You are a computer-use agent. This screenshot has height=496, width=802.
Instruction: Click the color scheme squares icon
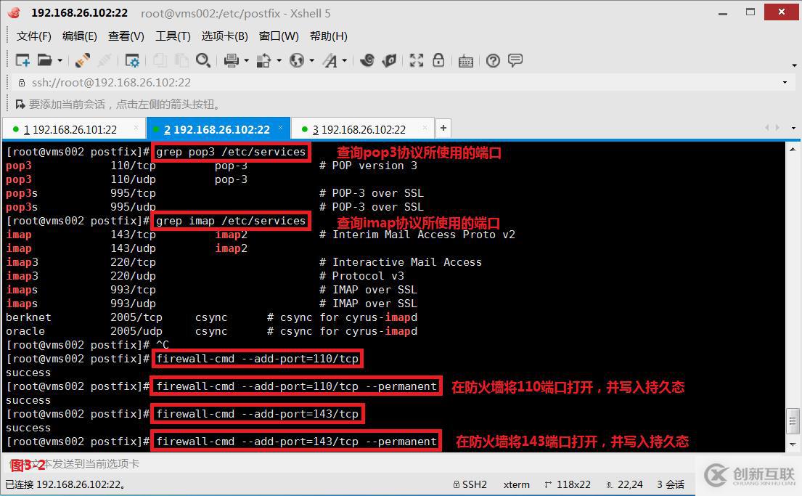pyautogui.click(x=263, y=60)
